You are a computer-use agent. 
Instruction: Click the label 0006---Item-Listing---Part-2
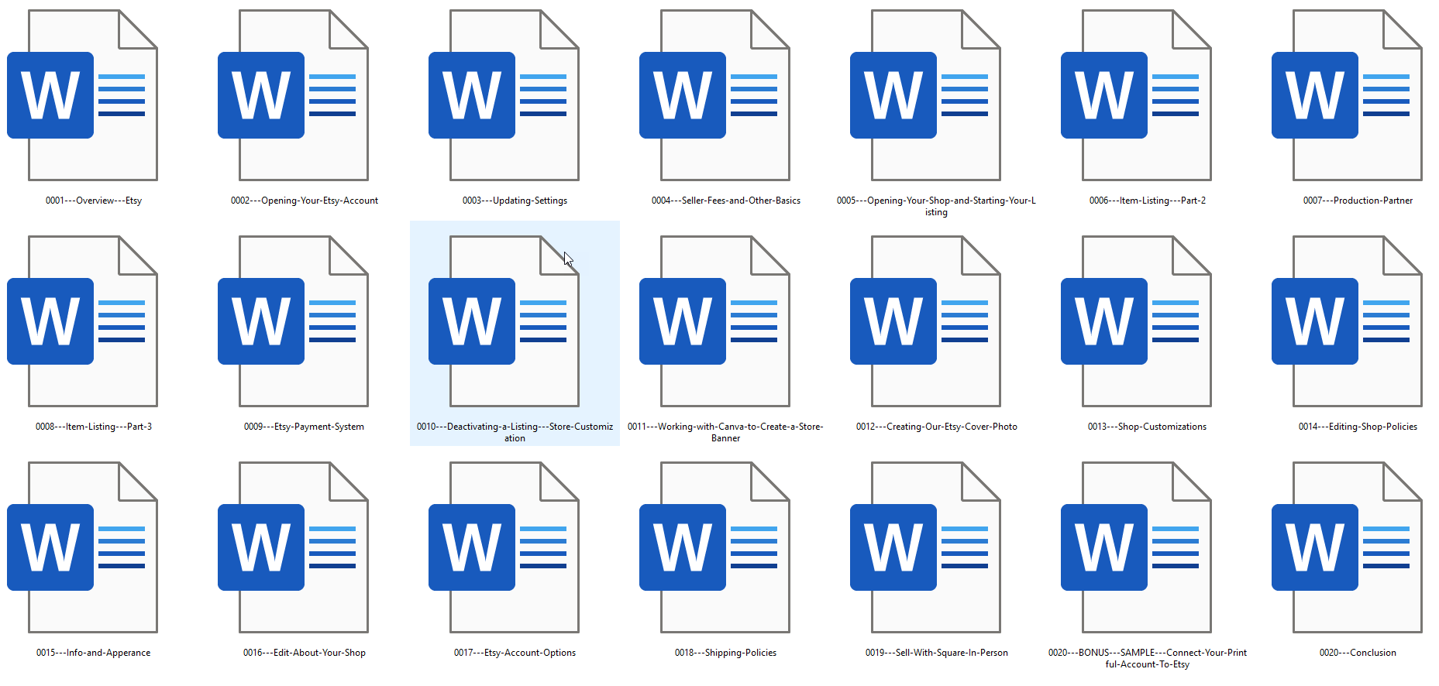coord(1148,201)
